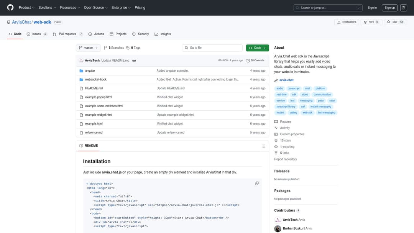
Task: Switch to the Insights tab
Action: (x=163, y=34)
